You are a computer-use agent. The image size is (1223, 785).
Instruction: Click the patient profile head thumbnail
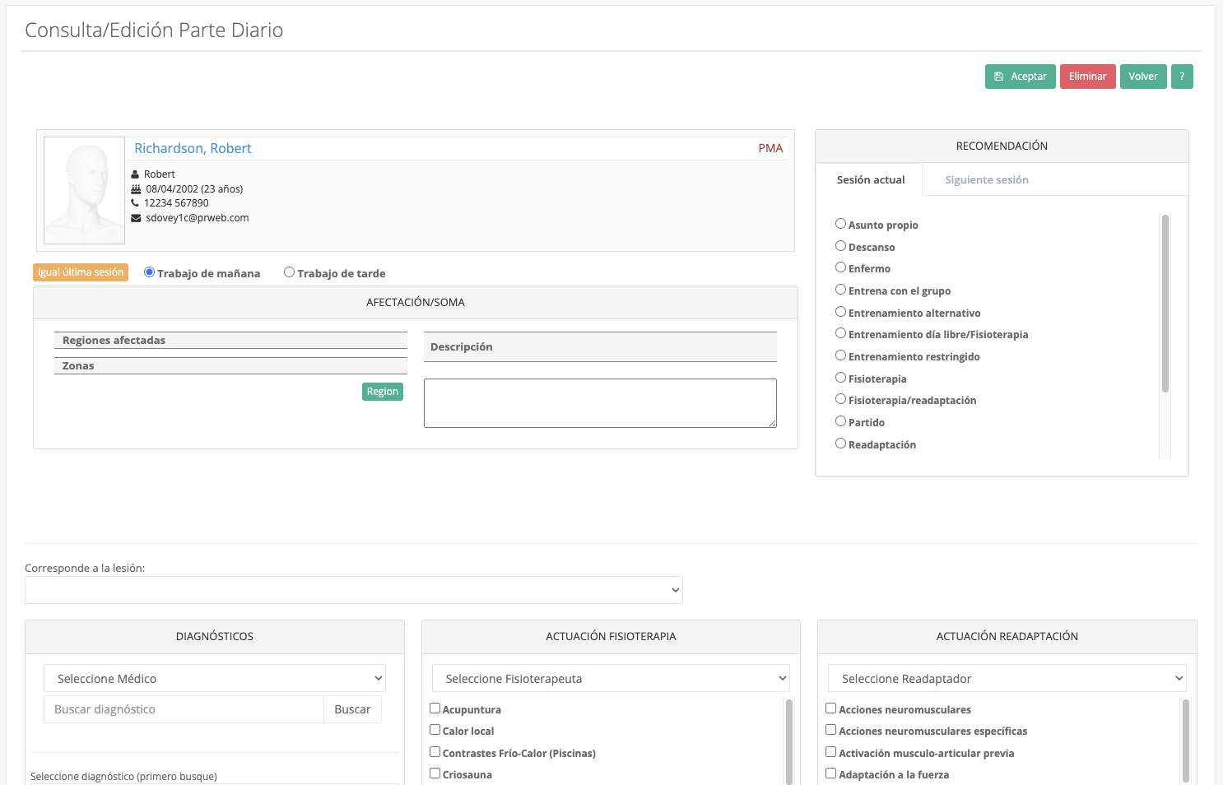click(84, 190)
